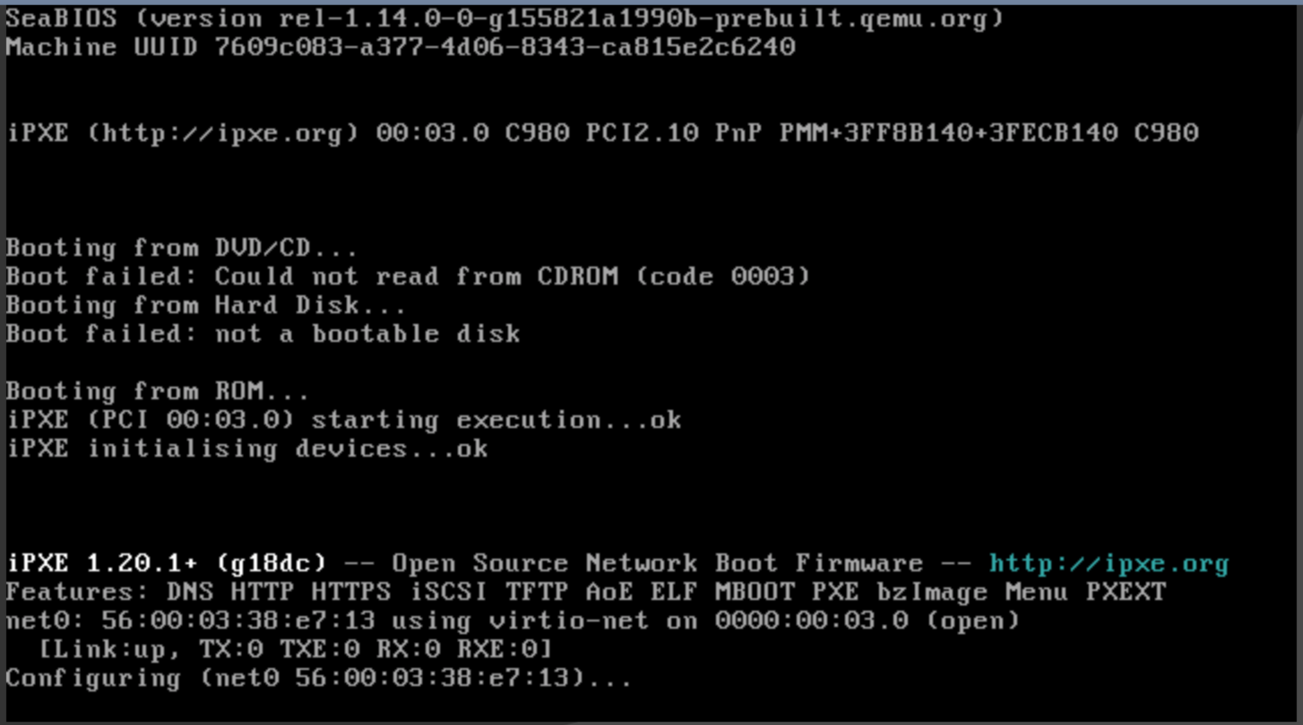Image resolution: width=1303 pixels, height=725 pixels.
Task: Click the CDROM code 0003 error line
Action: coord(408,276)
